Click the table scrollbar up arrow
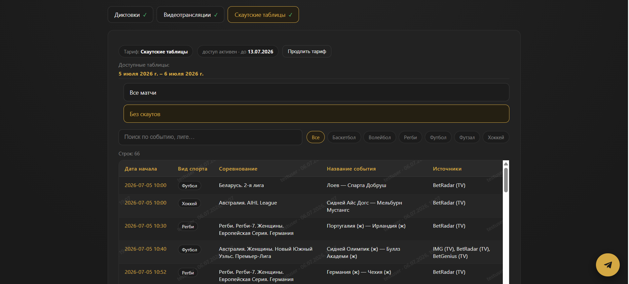 pyautogui.click(x=506, y=164)
